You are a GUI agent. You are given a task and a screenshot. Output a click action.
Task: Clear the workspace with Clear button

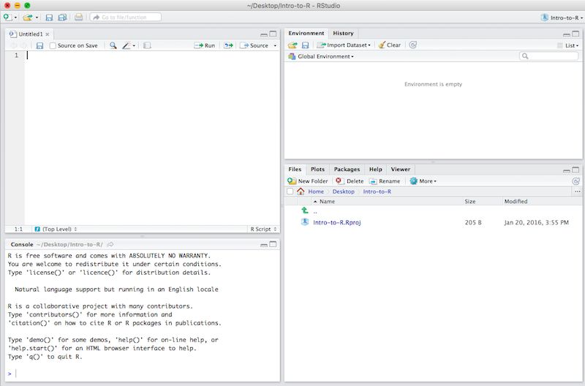coord(389,45)
